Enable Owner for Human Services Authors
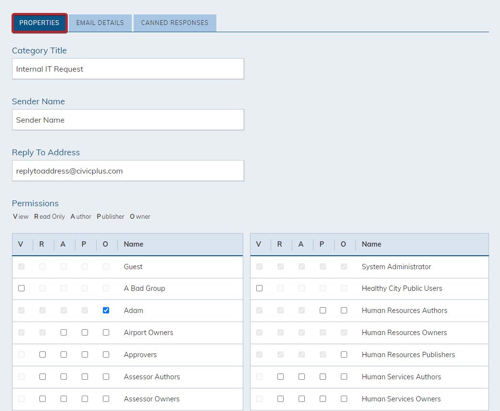Image resolution: width=500 pixels, height=411 pixels. point(344,376)
